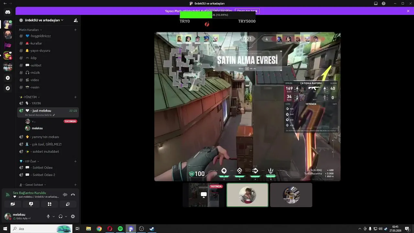Select the rightmost participant avatar tile
This screenshot has width=414, height=233.
(x=291, y=195)
